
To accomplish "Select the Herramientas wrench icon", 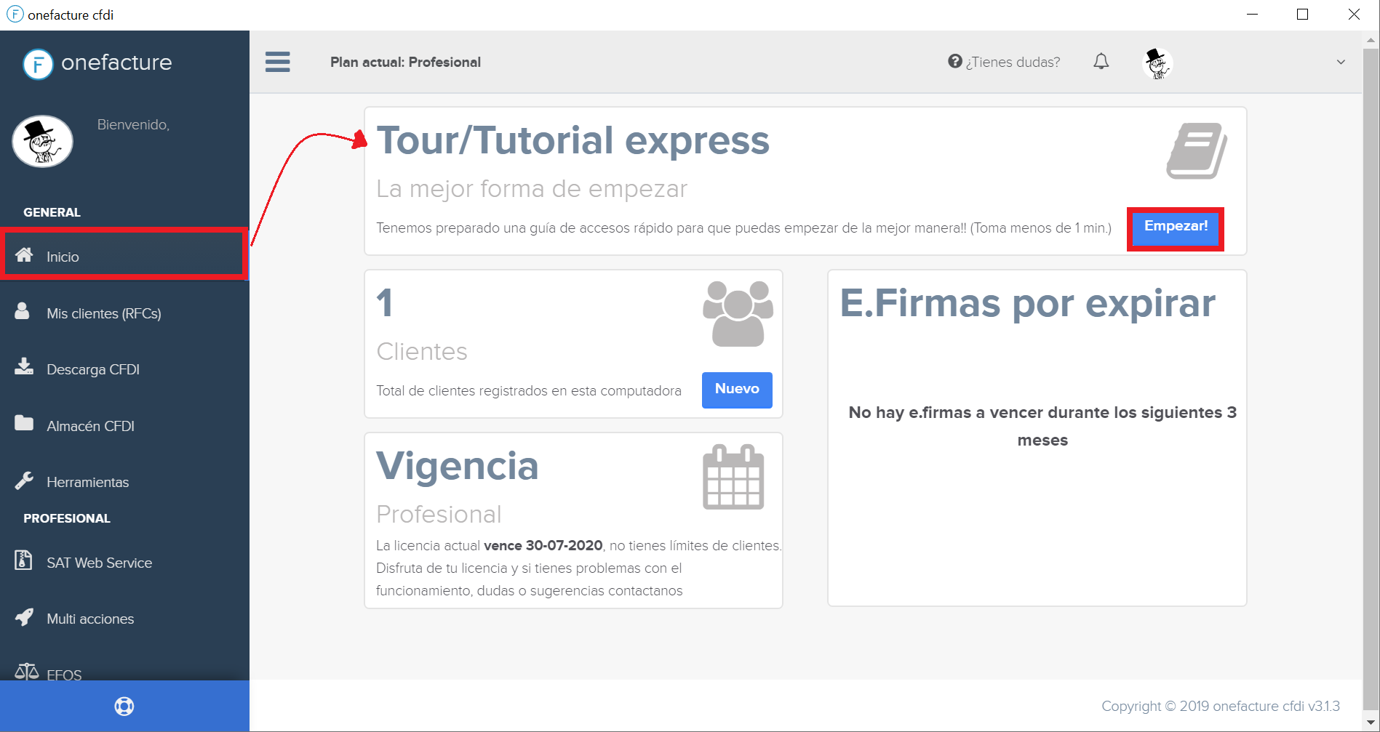I will [x=23, y=480].
